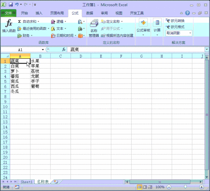Click Euro Conversion (欧元转换)
Viewport: 210px width, 191px height.
(175, 21)
